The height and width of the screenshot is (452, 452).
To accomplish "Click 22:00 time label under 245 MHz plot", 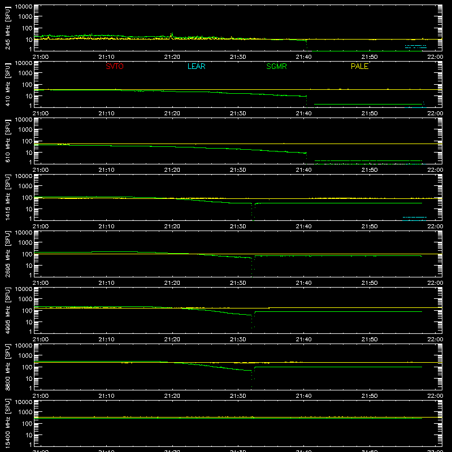I will click(x=435, y=57).
